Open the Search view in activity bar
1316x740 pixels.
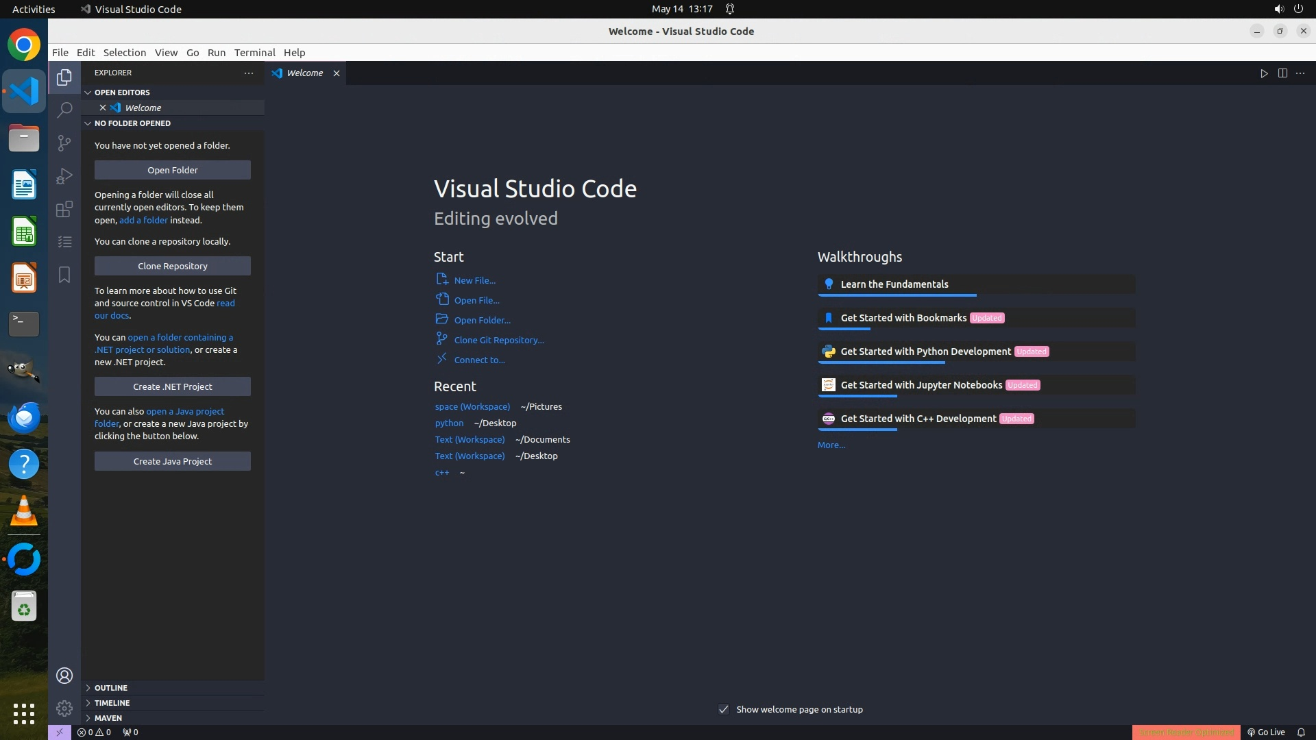[x=64, y=110]
